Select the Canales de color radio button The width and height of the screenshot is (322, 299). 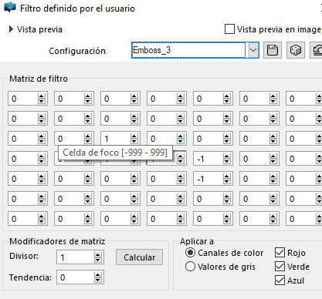tap(190, 253)
